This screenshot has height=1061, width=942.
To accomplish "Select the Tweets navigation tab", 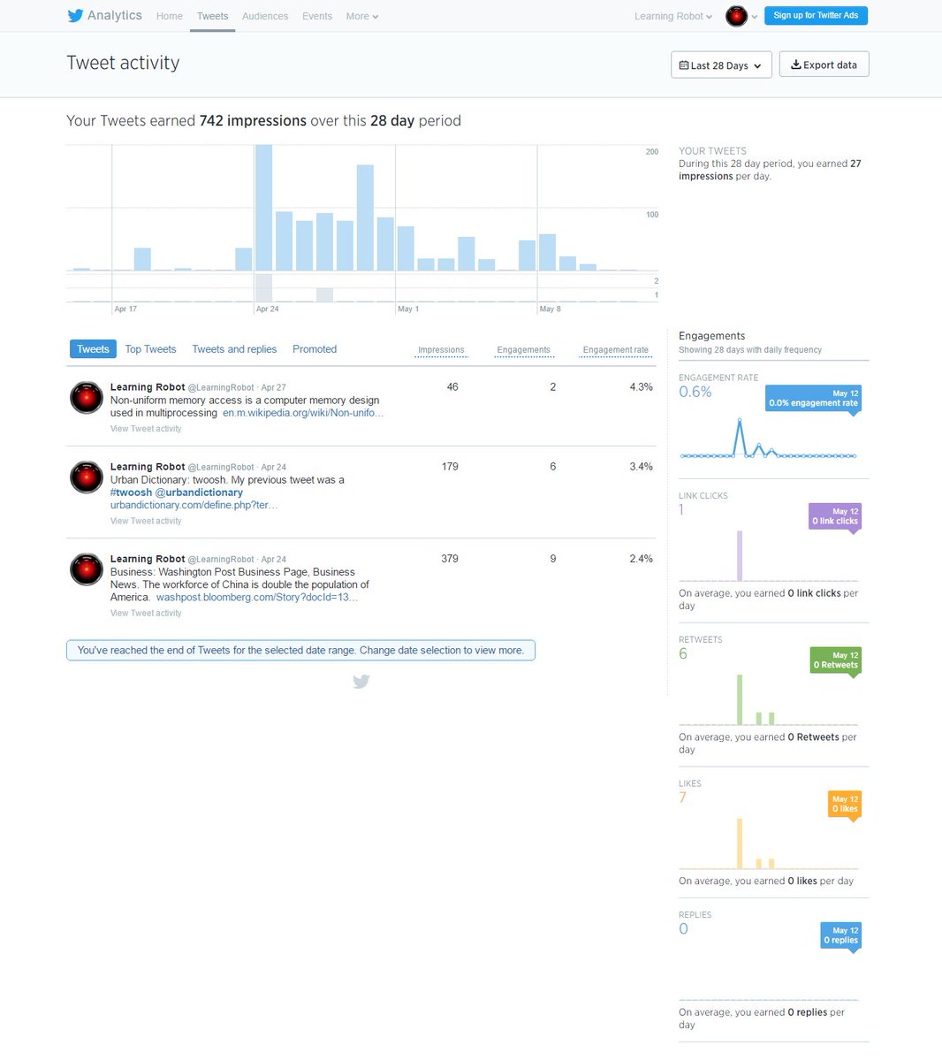I will point(212,16).
